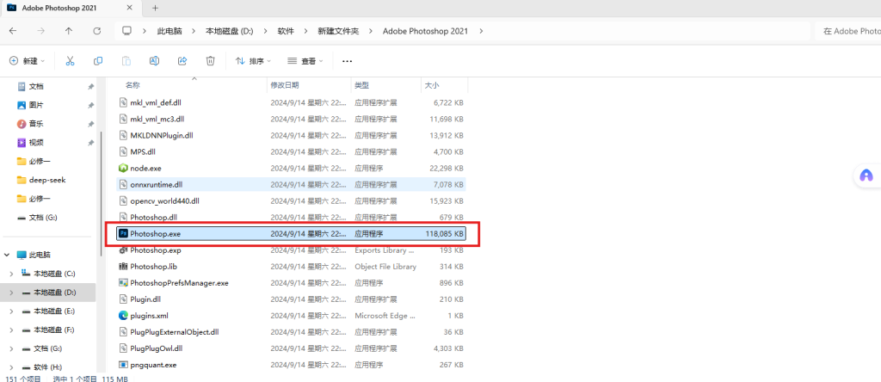Expand the 本地磁盘 (F:) tree node
This screenshot has width=881, height=382.
click(x=11, y=330)
